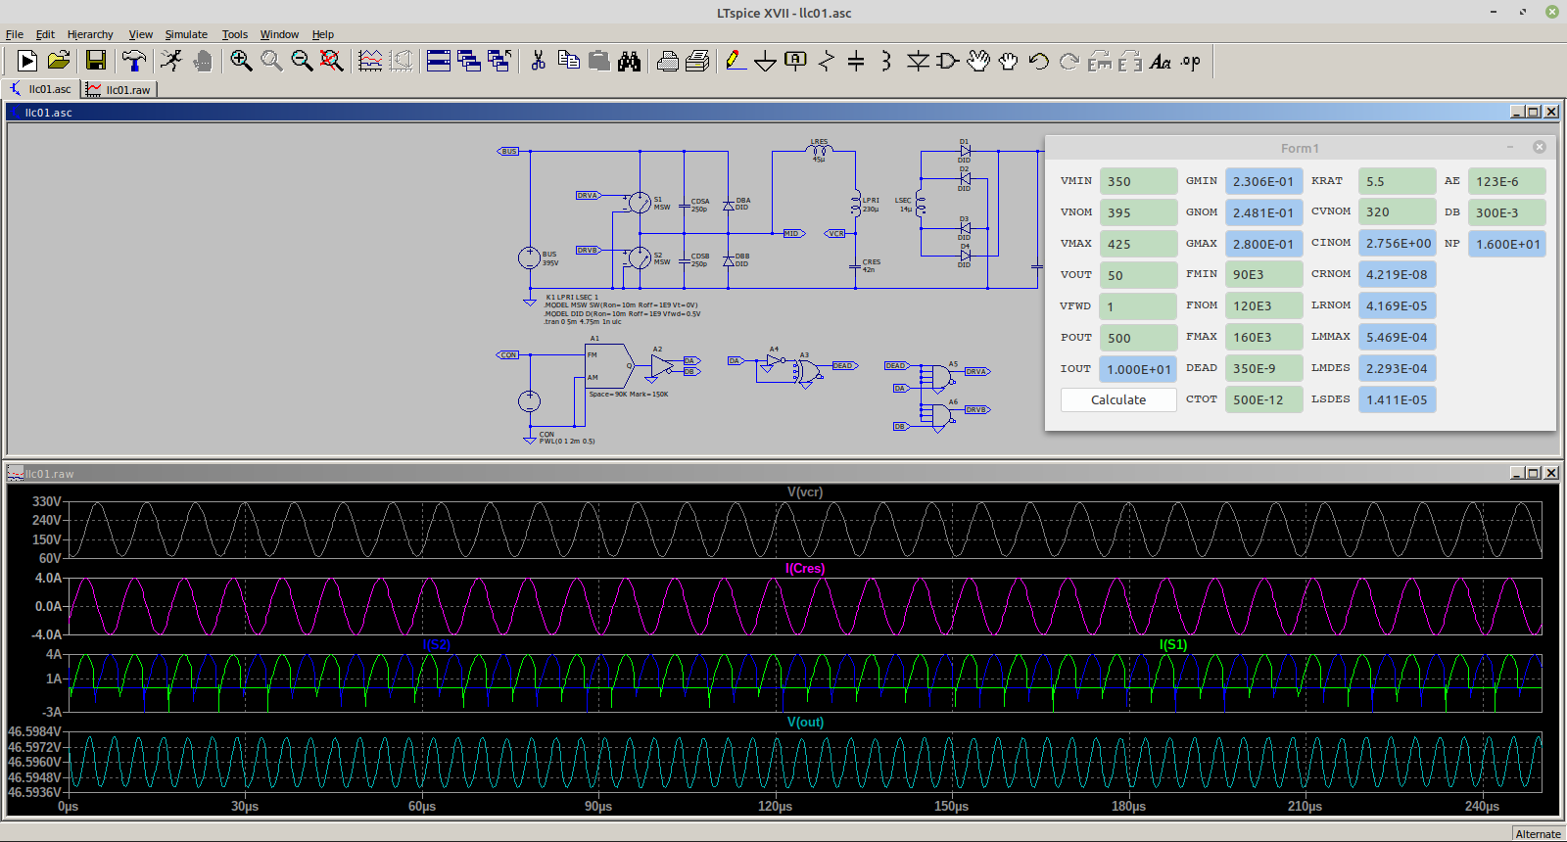Click the I(Cres) trace label

coord(805,568)
